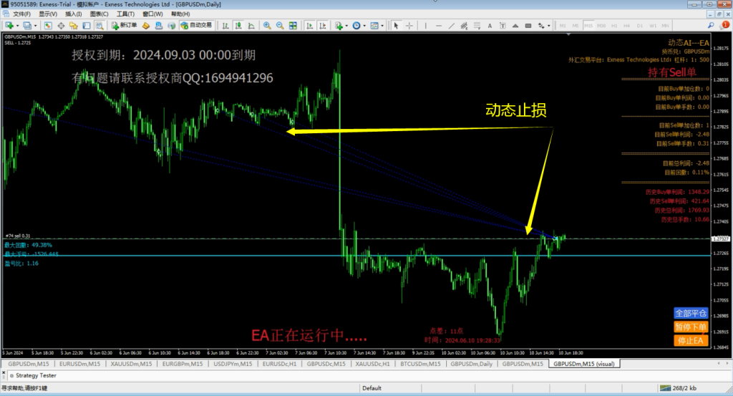
Task: Click the Strategy Tester panel bar
Action: coord(37,375)
